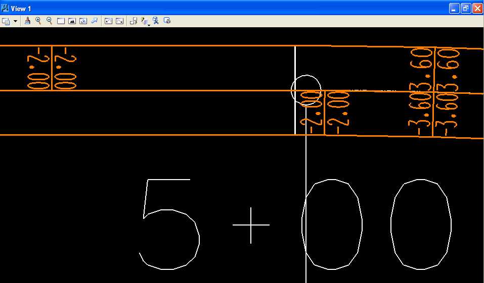Click the Update View paintbrush icon

tap(28, 21)
